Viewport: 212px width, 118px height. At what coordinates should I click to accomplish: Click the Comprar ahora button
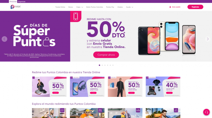tap(106, 55)
